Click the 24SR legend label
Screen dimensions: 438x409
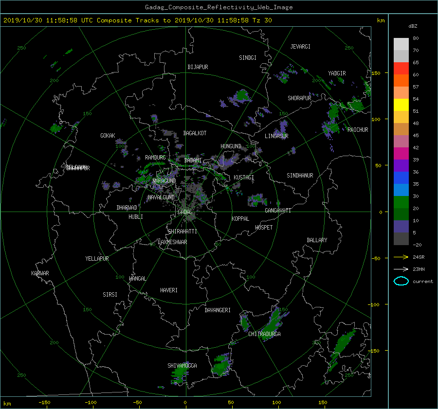(419, 257)
